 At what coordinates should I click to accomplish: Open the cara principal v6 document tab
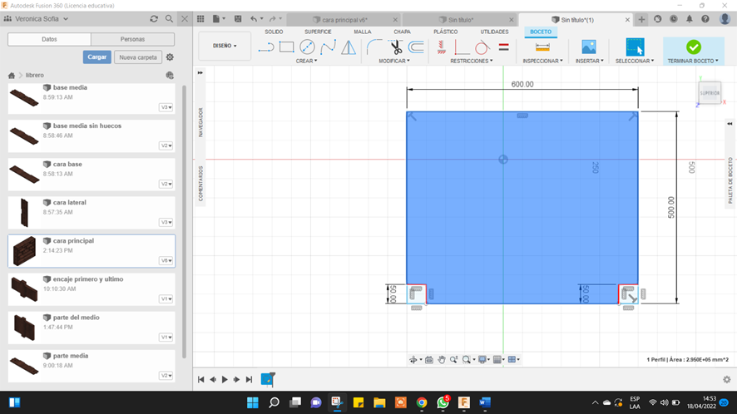344,20
